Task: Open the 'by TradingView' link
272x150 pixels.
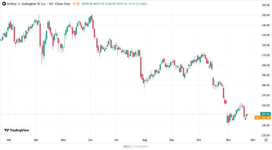Action: 139,146
